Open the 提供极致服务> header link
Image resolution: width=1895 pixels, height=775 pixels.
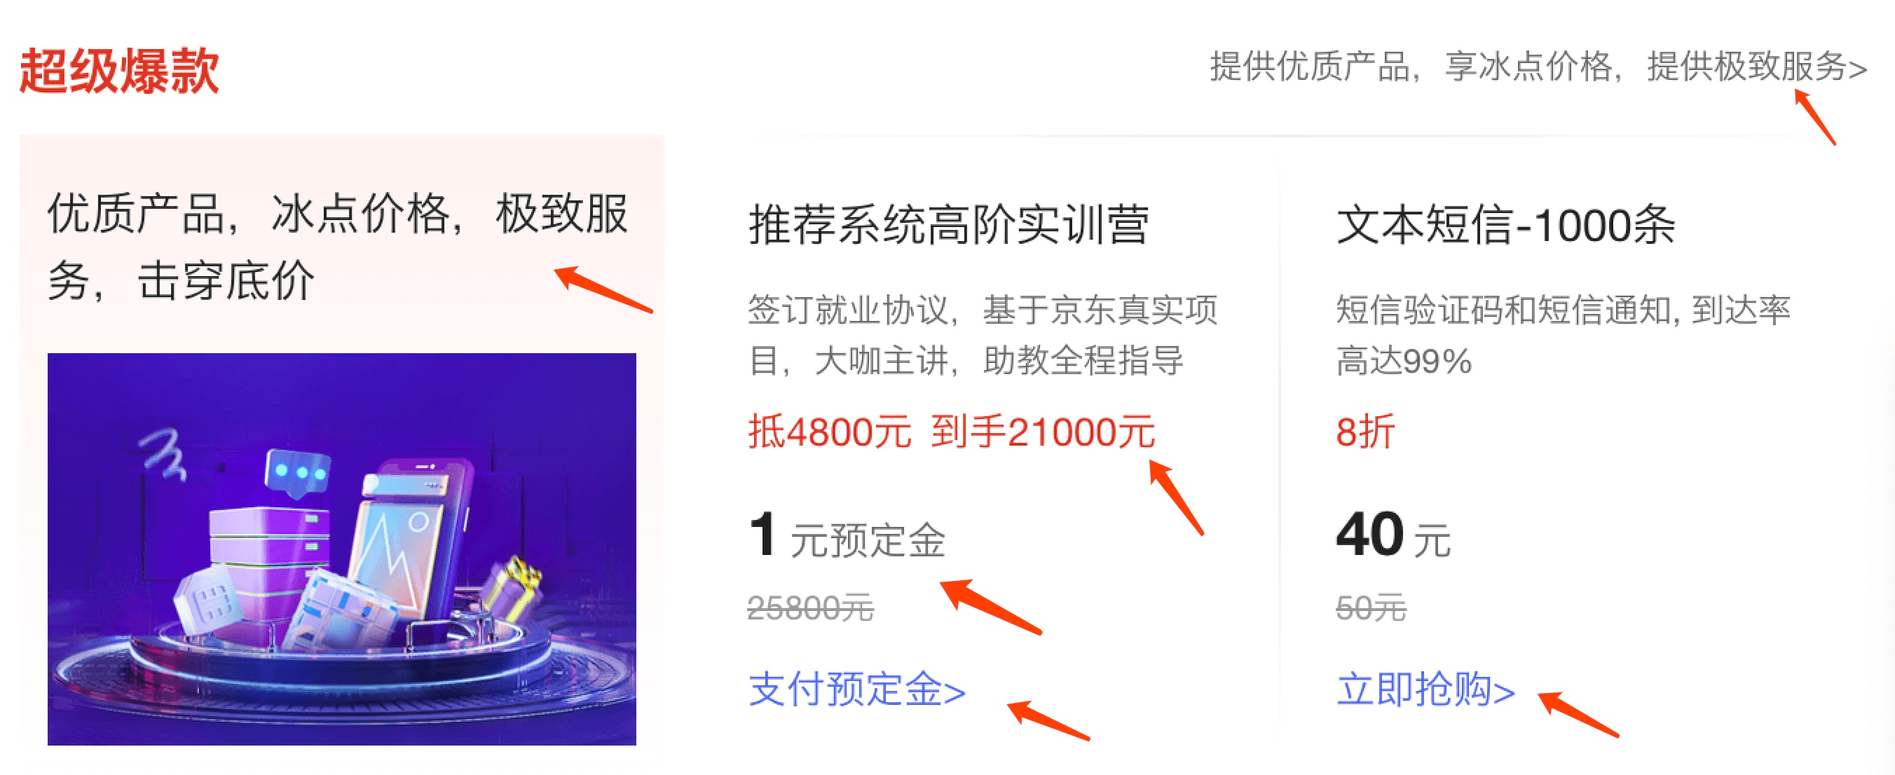click(x=1758, y=67)
